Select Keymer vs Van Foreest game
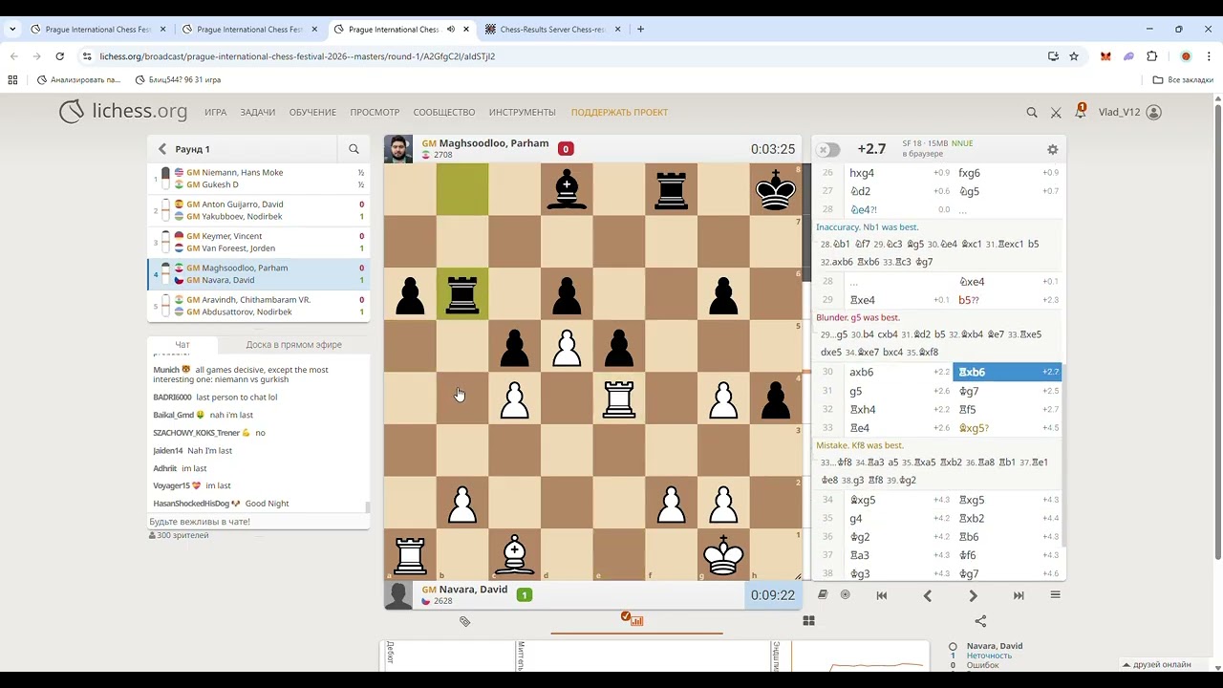Viewport: 1223px width, 688px height. pyautogui.click(x=258, y=242)
